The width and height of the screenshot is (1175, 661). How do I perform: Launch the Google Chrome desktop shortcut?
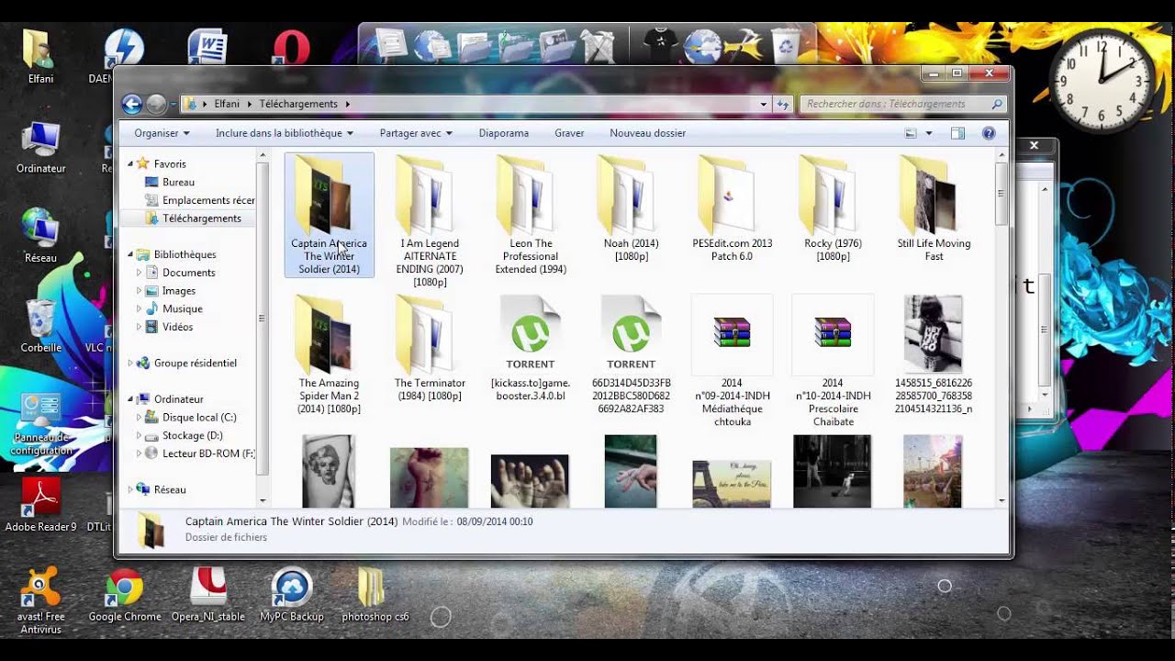tap(125, 595)
